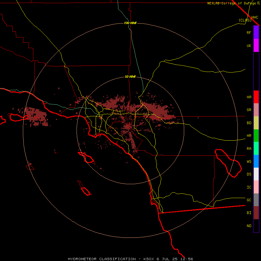The height and width of the screenshot is (261, 261).
Task: Pick the dark green HR legend swatch
Action: (x=256, y=136)
